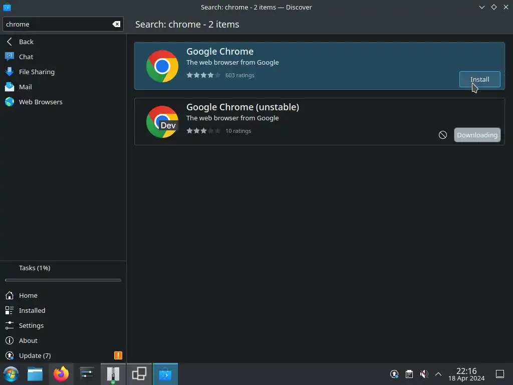Click the Google Chrome logo
Screen dimensions: 513x385
click(162, 66)
